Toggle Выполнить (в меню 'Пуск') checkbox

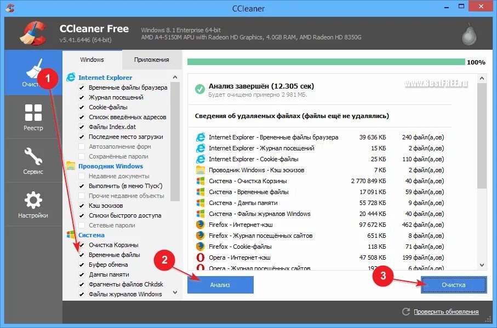pyautogui.click(x=82, y=186)
